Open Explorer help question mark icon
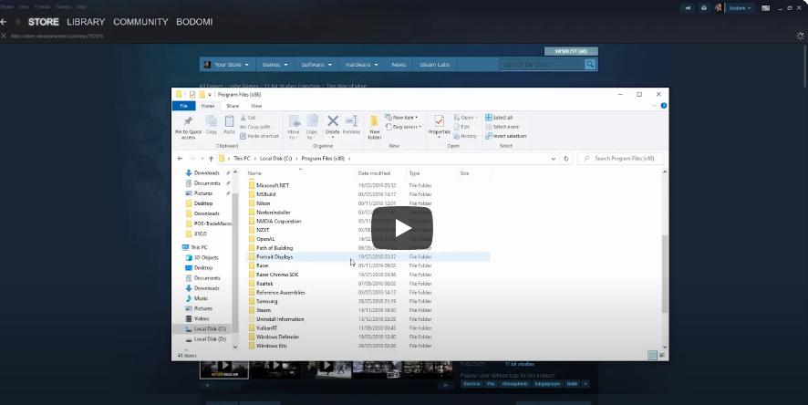This screenshot has width=808, height=405. click(664, 106)
